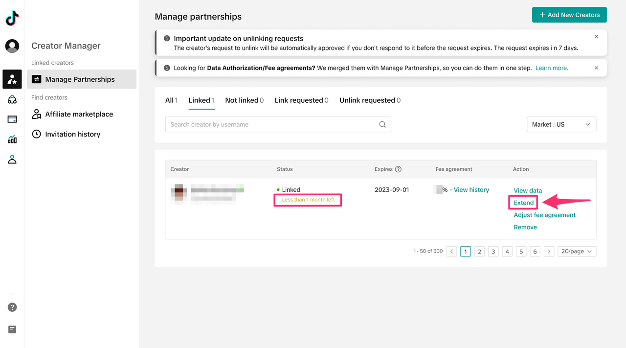
Task: Click the Expires info question icon
Action: tap(398, 169)
